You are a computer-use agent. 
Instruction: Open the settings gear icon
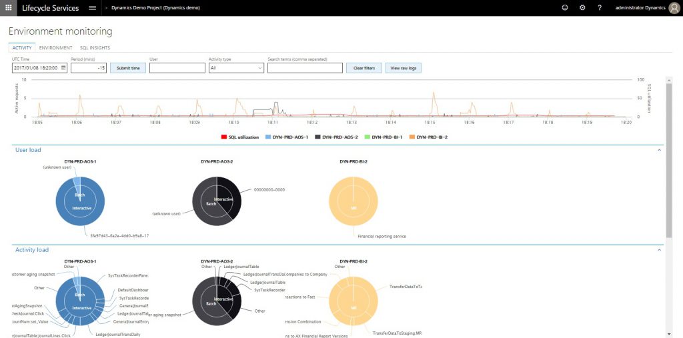(x=582, y=8)
